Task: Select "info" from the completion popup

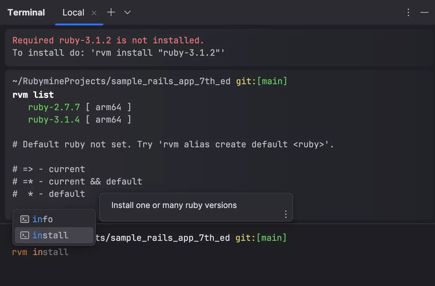Action: click(42, 219)
